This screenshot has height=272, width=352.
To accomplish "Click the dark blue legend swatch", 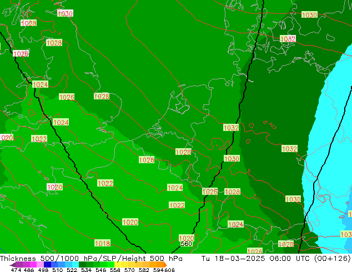I will 47,265.
